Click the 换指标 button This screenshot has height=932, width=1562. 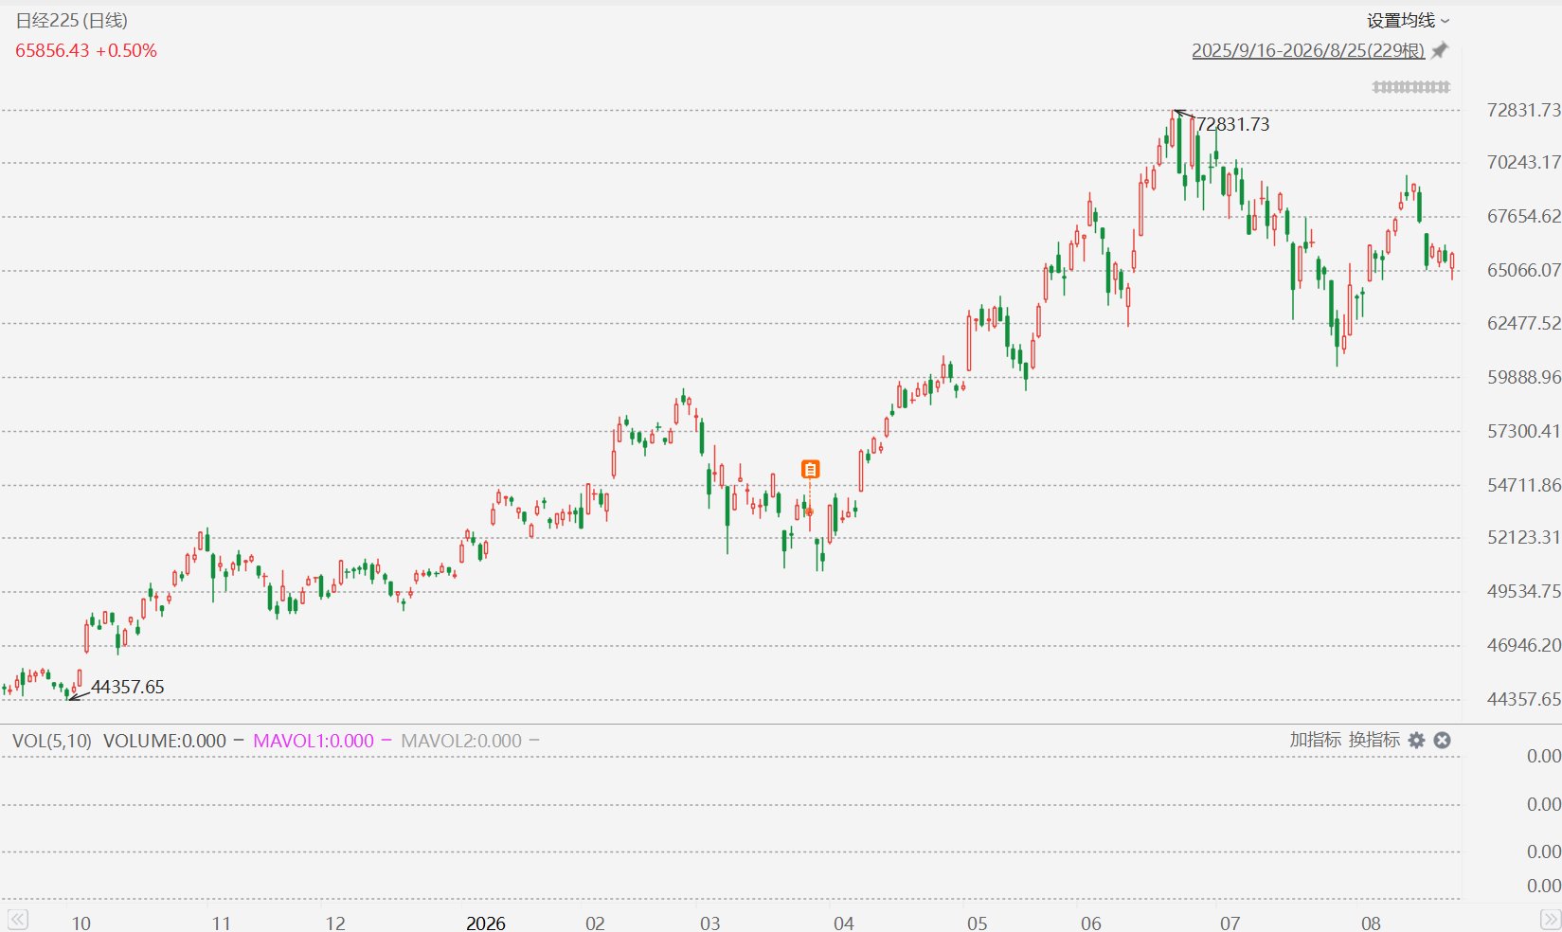coord(1373,740)
